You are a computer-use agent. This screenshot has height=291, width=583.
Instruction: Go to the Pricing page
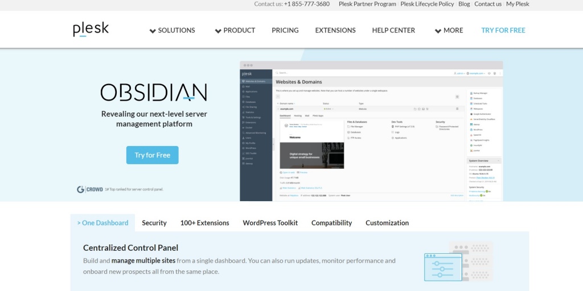[285, 30]
